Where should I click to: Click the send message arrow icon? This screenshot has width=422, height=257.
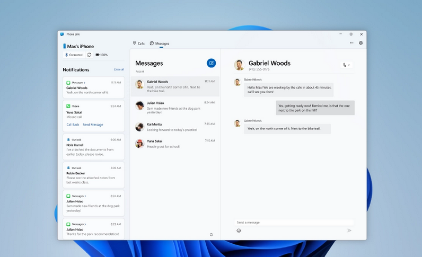tap(349, 231)
